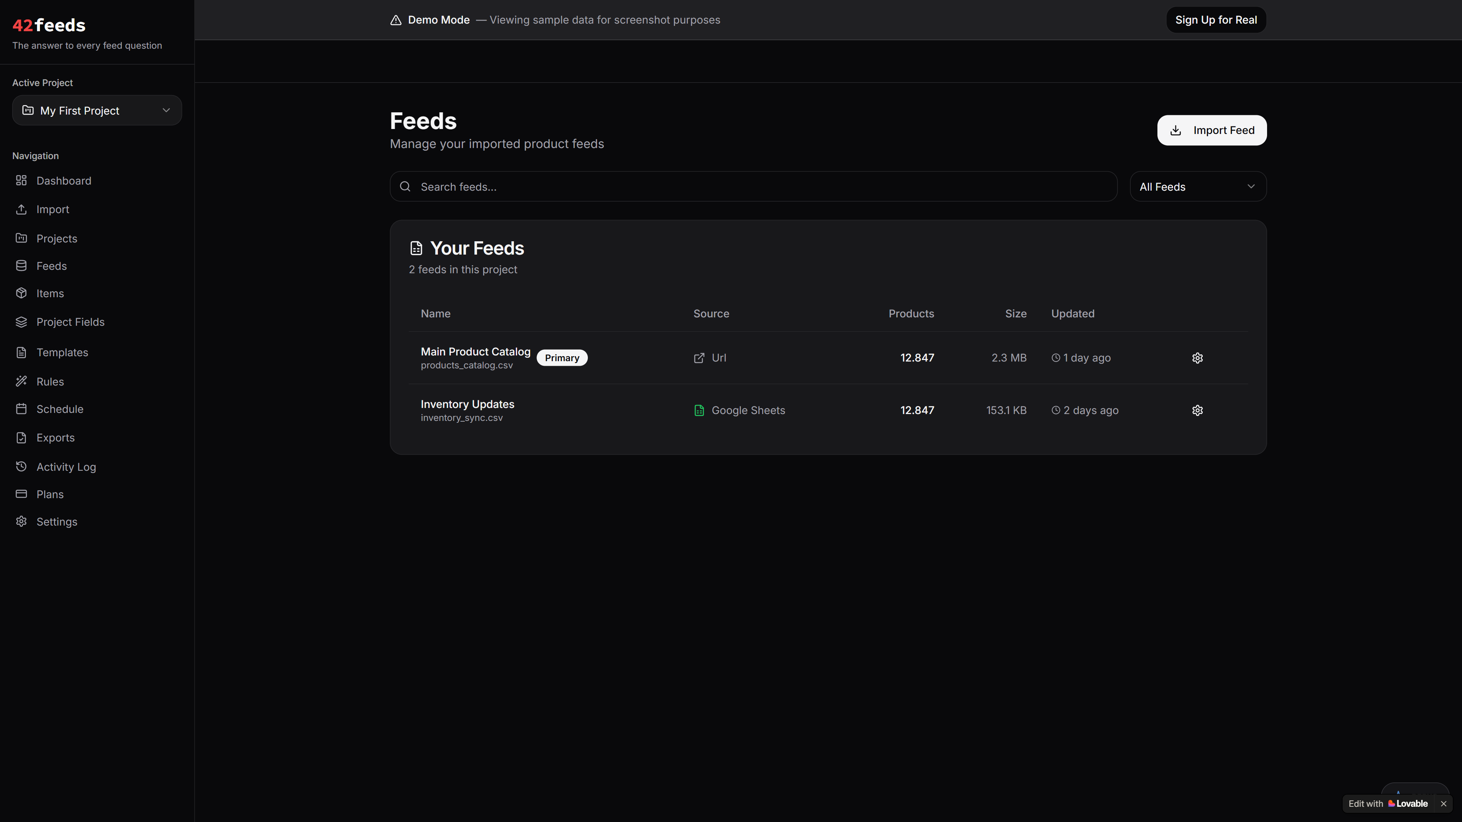Image resolution: width=1462 pixels, height=822 pixels.
Task: Open settings gear for Main Product Catalog feed
Action: click(x=1197, y=357)
